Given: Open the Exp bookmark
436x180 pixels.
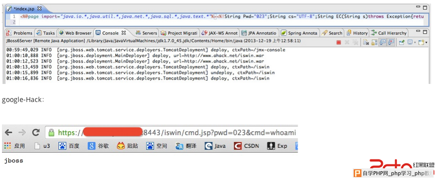Looking at the screenshot, I should pos(277,146).
